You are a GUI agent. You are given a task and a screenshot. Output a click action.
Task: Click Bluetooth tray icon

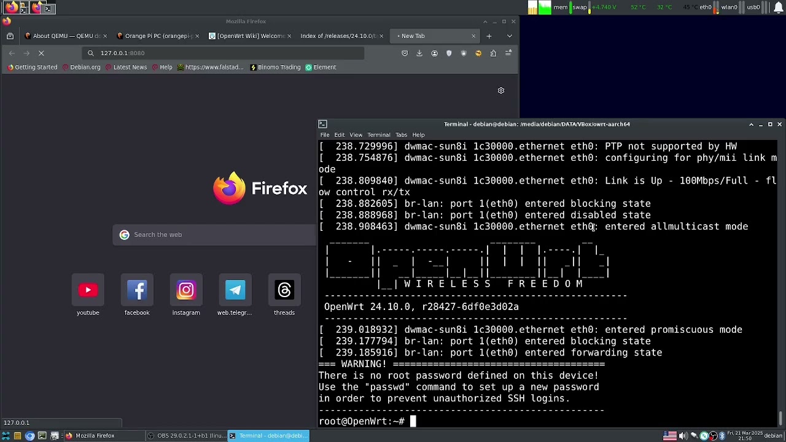tap(722, 436)
